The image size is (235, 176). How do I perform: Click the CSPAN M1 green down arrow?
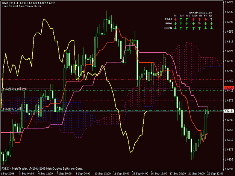click(175, 28)
